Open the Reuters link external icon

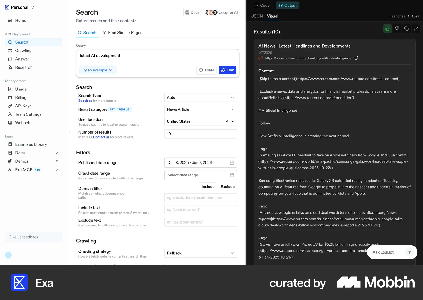(356, 58)
